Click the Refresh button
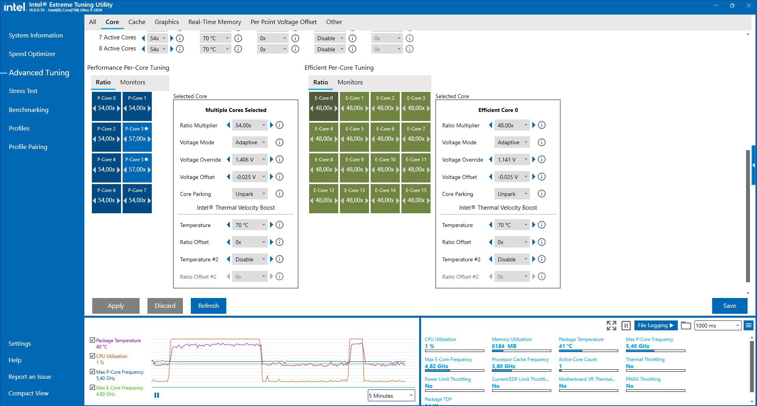The image size is (757, 406). [209, 306]
